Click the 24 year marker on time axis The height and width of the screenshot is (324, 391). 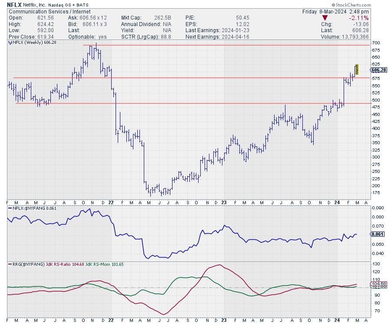337,202
